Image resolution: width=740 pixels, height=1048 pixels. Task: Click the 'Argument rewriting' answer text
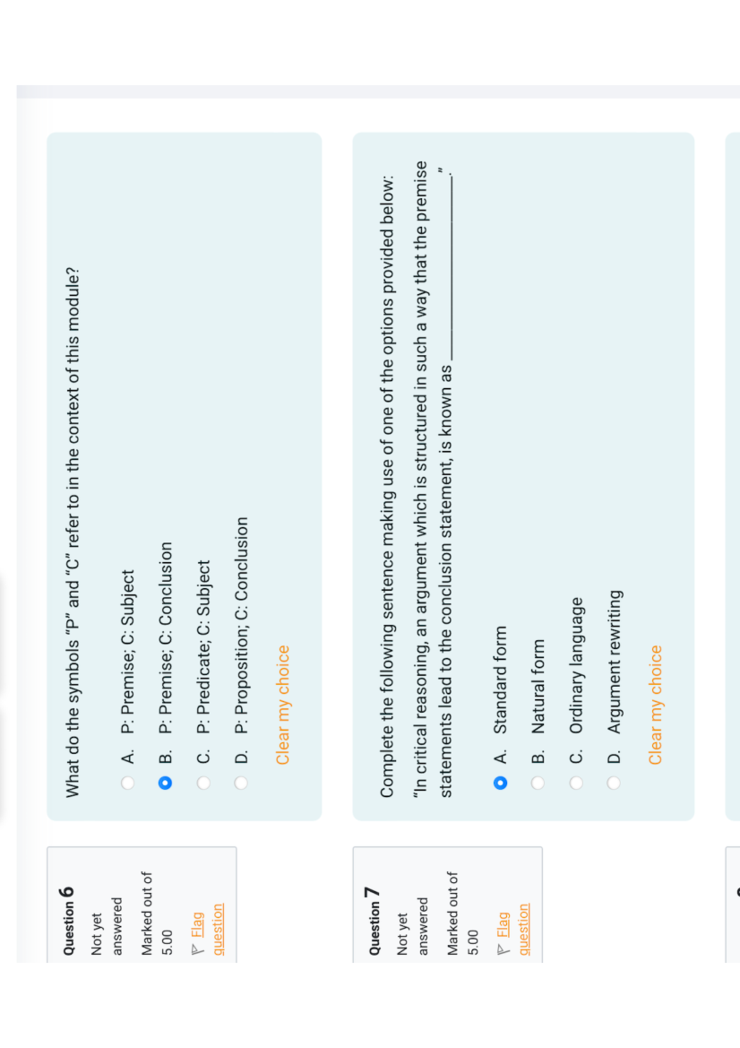(x=614, y=662)
